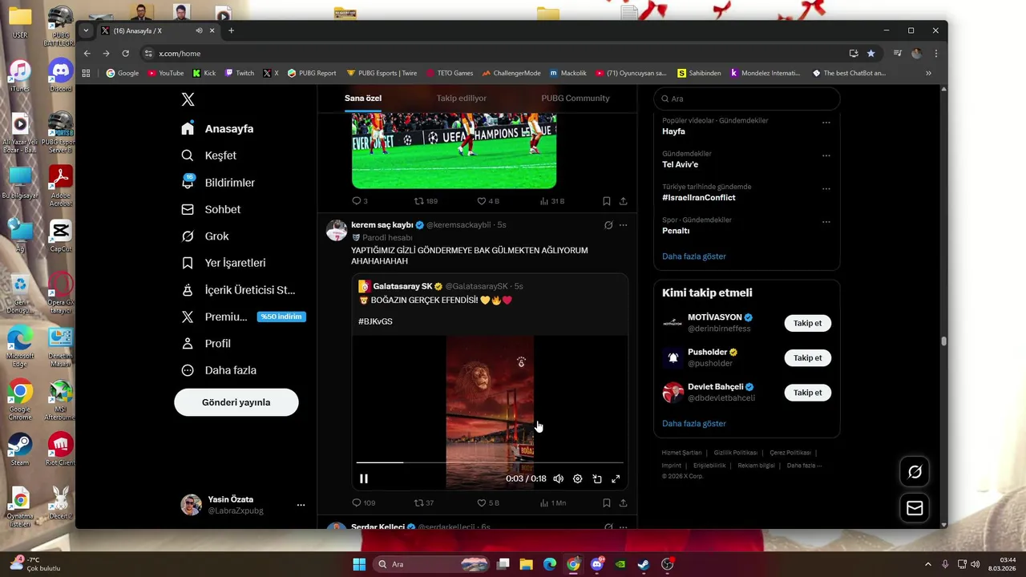Bookmark the kerem saç kaybı post
Viewport: 1026px width, 577px height.
coord(606,502)
